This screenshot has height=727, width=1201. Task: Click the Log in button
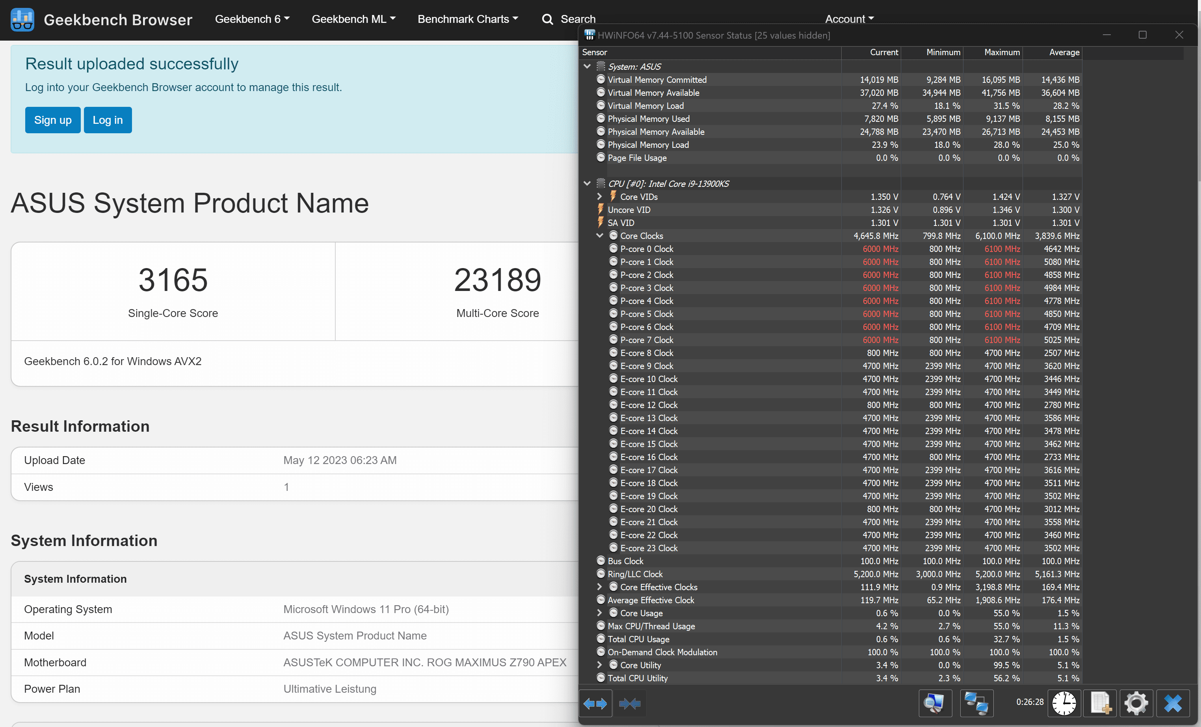click(x=108, y=120)
